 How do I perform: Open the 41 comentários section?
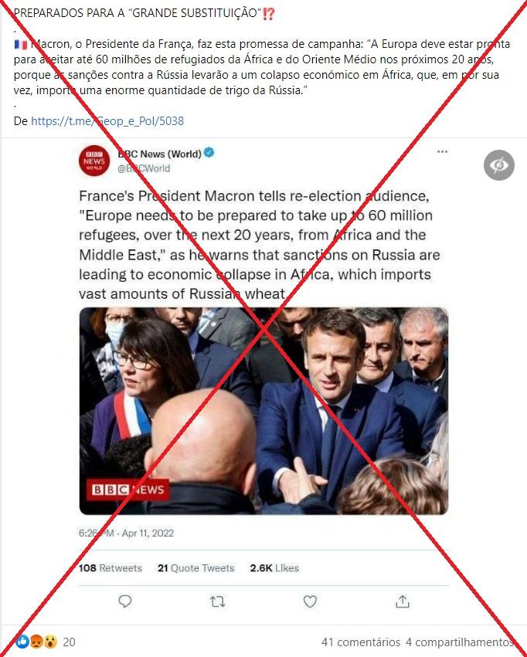coord(361,642)
